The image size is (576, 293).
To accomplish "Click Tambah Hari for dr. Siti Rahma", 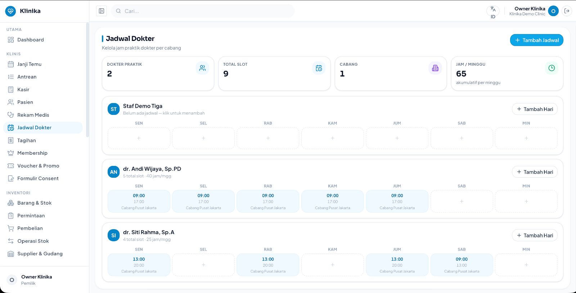I will (535, 235).
